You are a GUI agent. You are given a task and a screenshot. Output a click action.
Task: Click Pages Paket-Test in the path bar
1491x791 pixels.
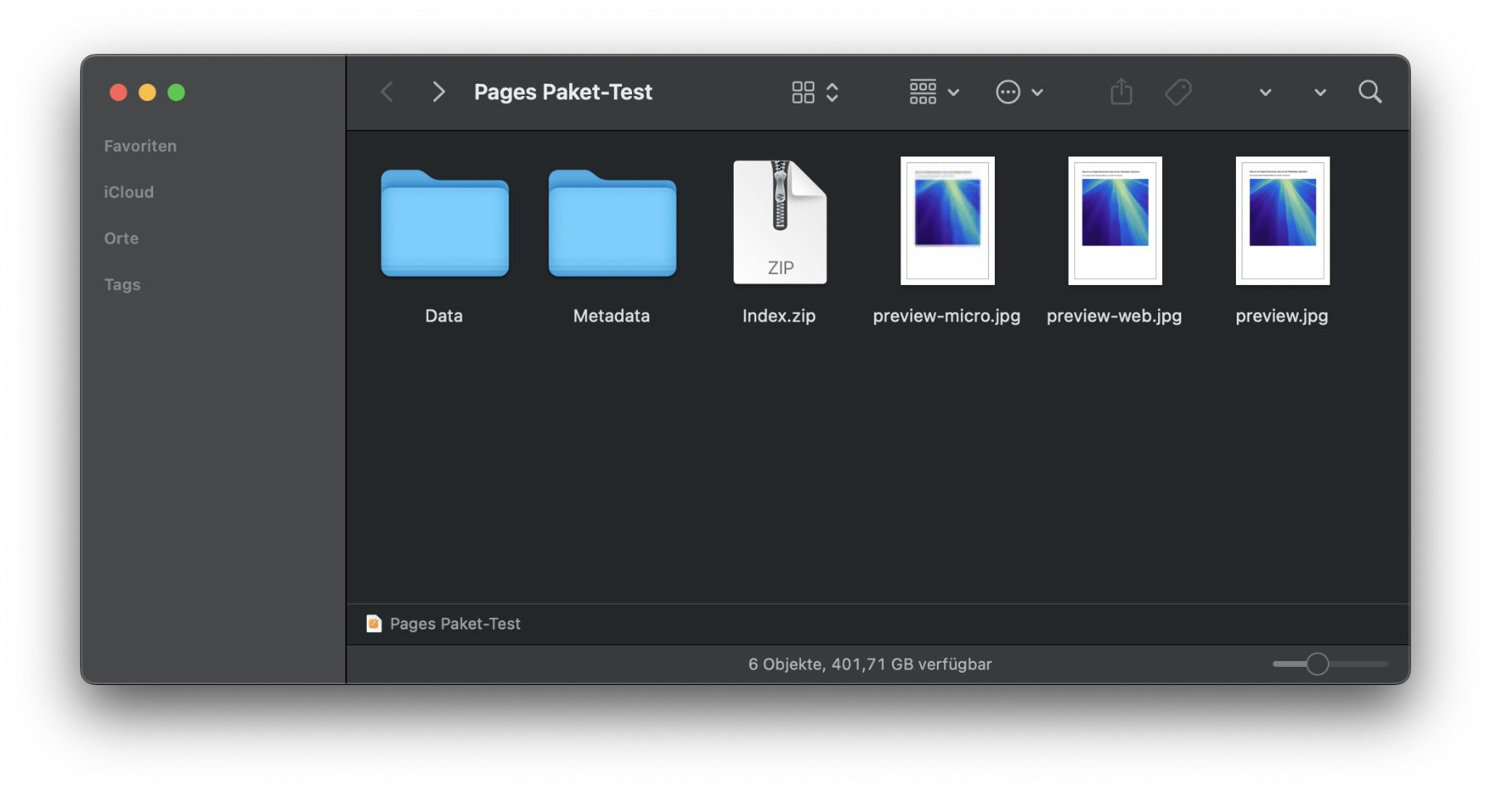click(454, 624)
